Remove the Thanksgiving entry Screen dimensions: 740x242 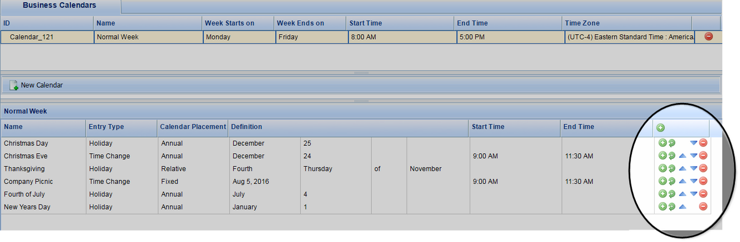point(703,169)
